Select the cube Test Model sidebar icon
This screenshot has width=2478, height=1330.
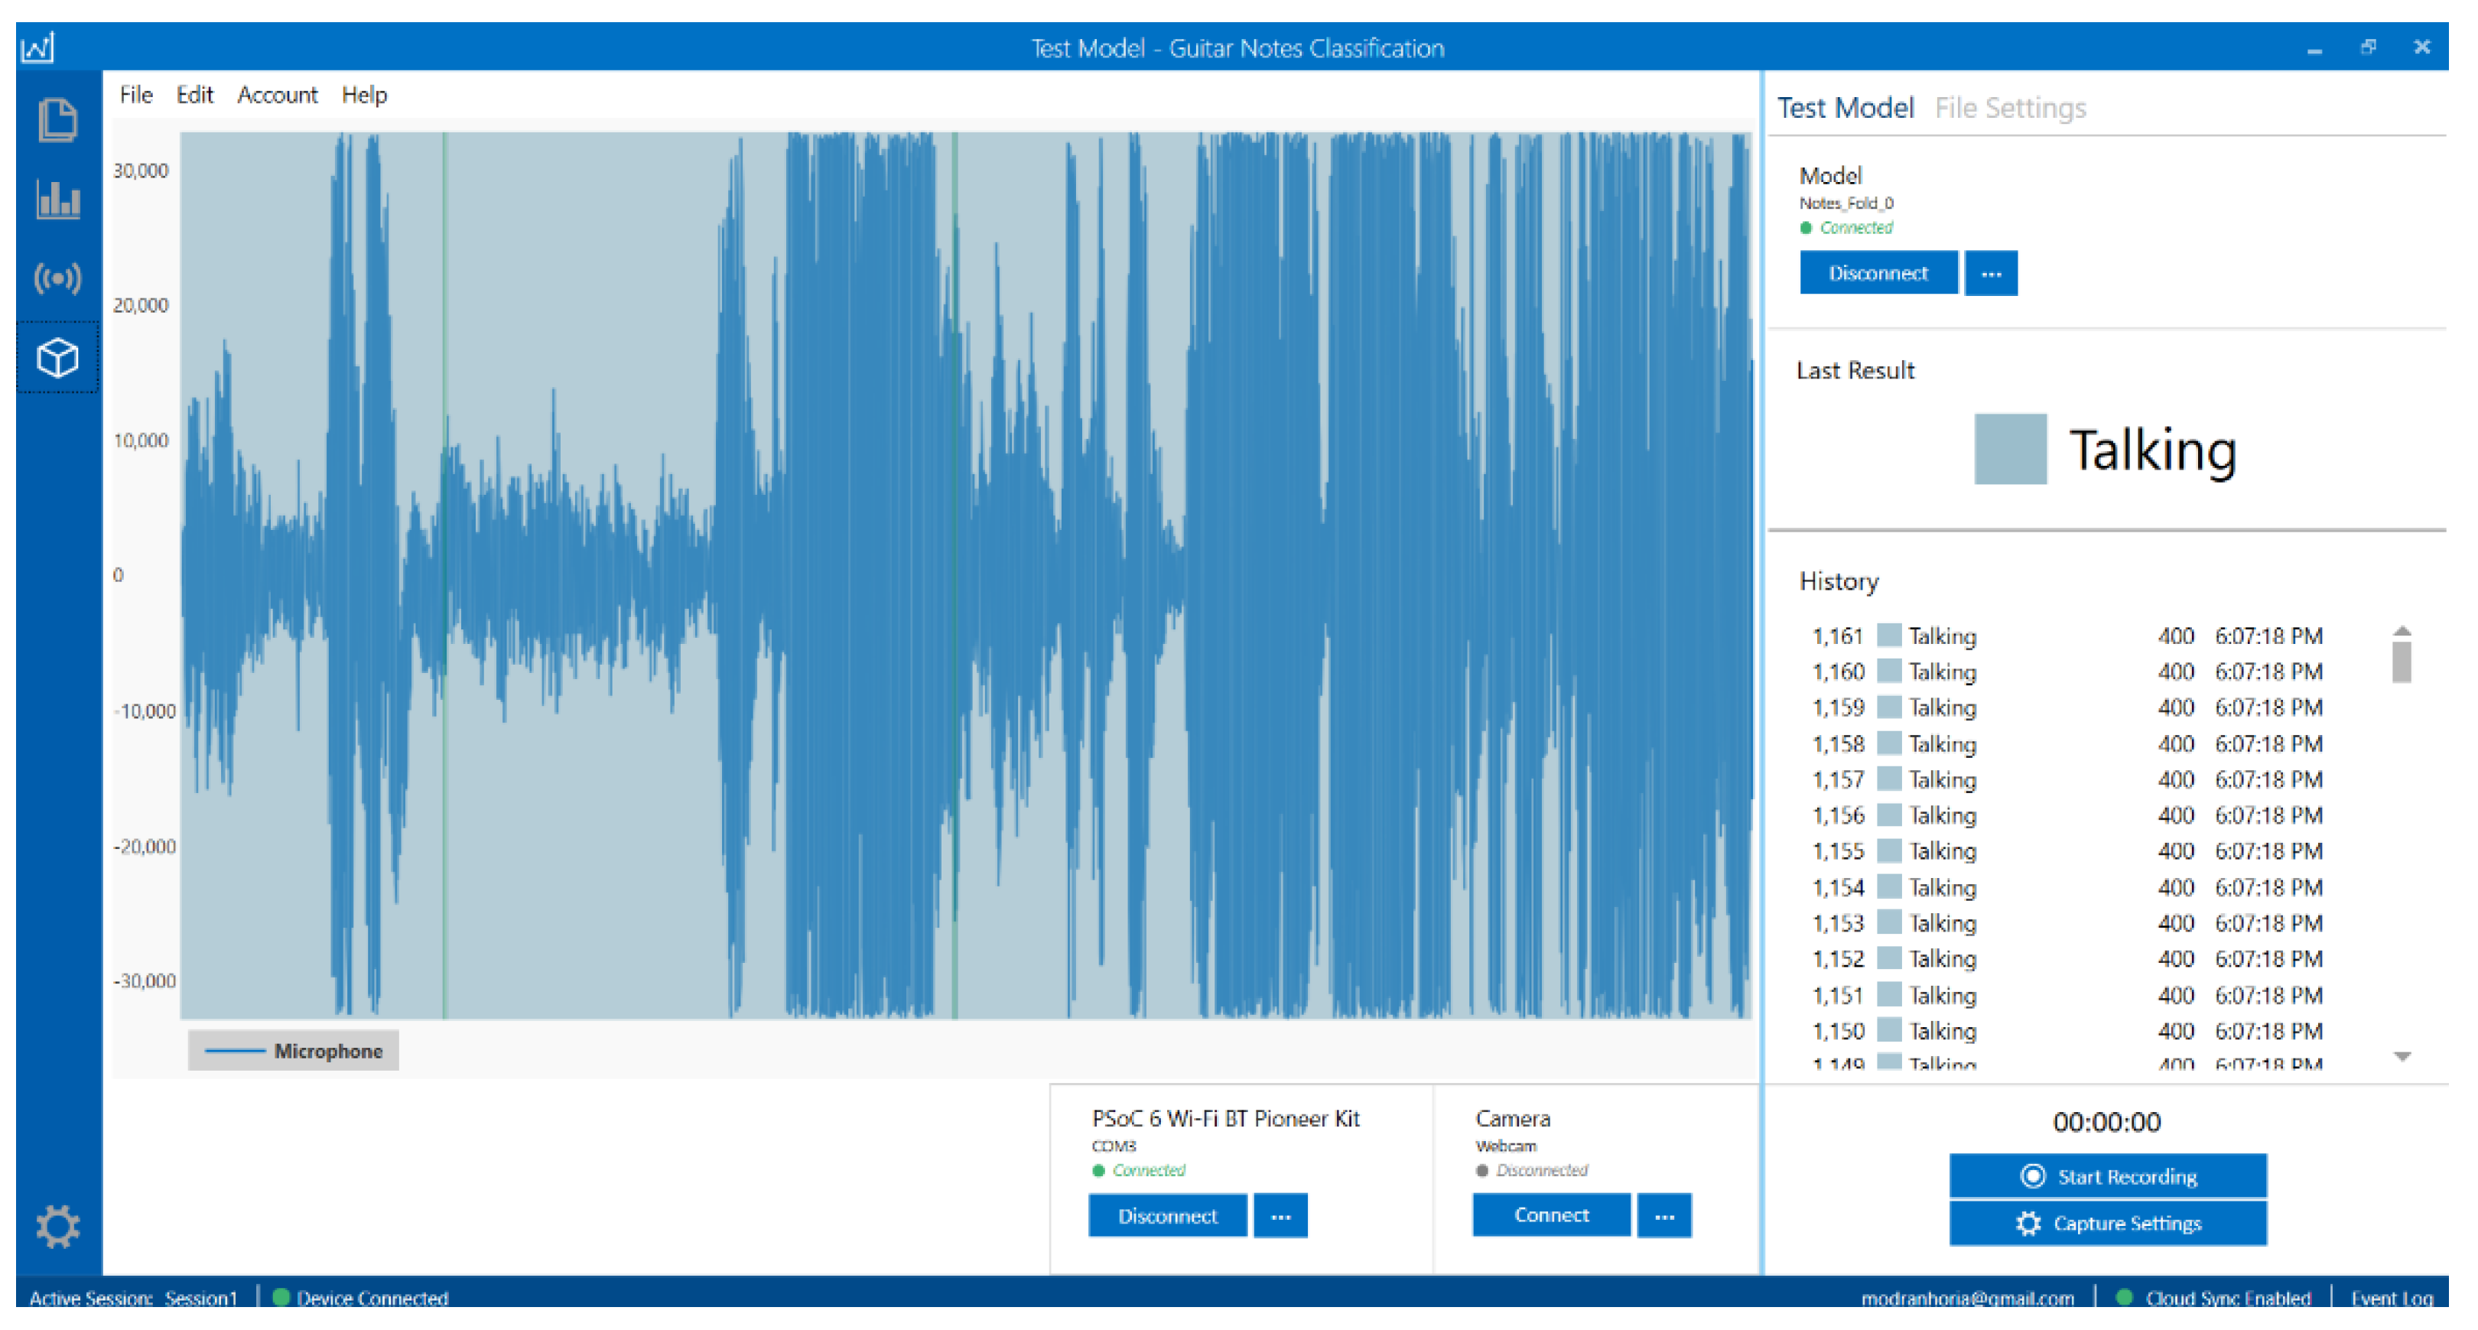57,359
